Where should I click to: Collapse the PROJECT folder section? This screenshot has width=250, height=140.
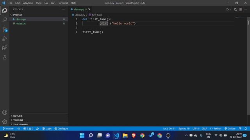[39, 15]
